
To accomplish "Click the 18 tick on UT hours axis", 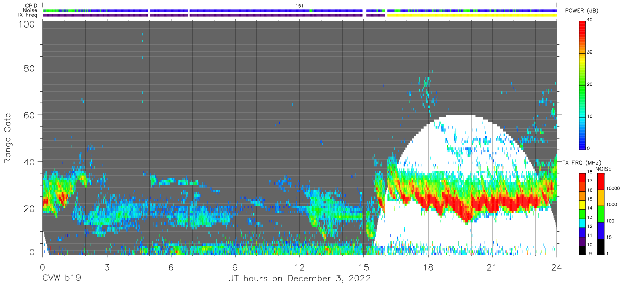I will pos(428,268).
